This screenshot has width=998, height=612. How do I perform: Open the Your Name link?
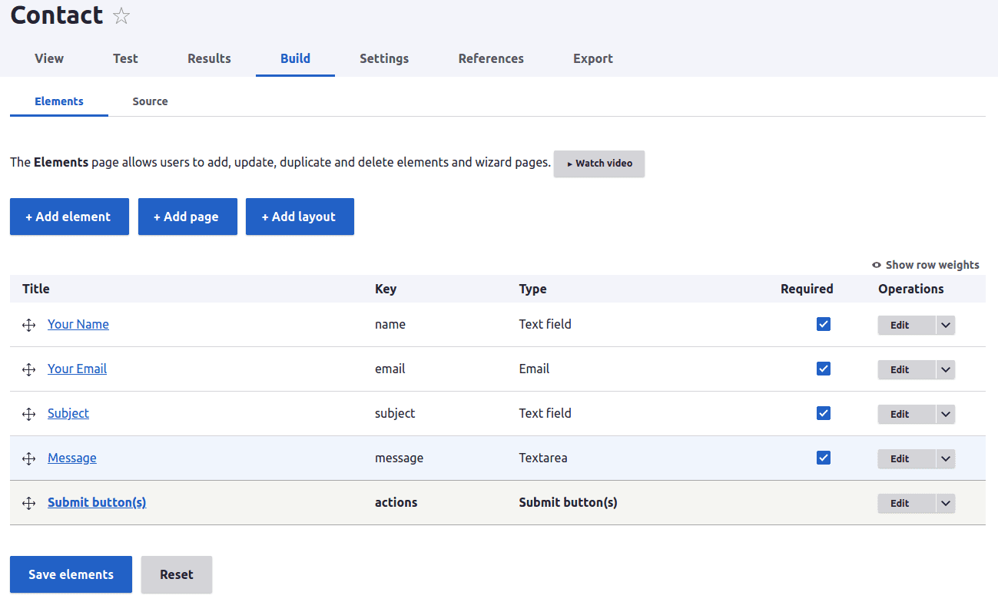click(x=78, y=324)
